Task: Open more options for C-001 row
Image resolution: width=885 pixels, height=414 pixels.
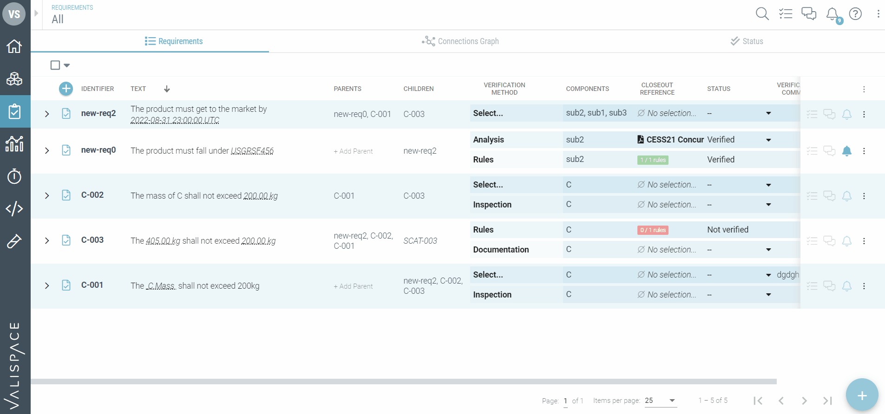Action: pyautogui.click(x=864, y=286)
